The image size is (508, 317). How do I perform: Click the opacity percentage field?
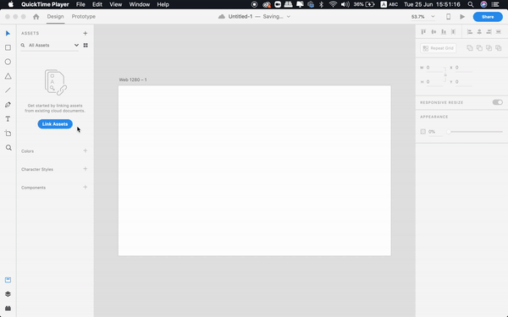[x=435, y=132]
